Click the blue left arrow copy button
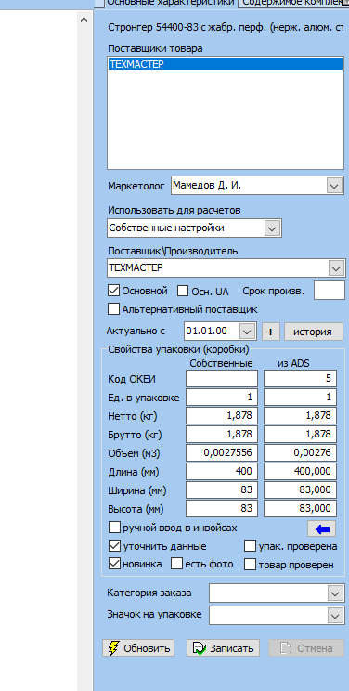The height and width of the screenshot is (691, 349). 322,528
